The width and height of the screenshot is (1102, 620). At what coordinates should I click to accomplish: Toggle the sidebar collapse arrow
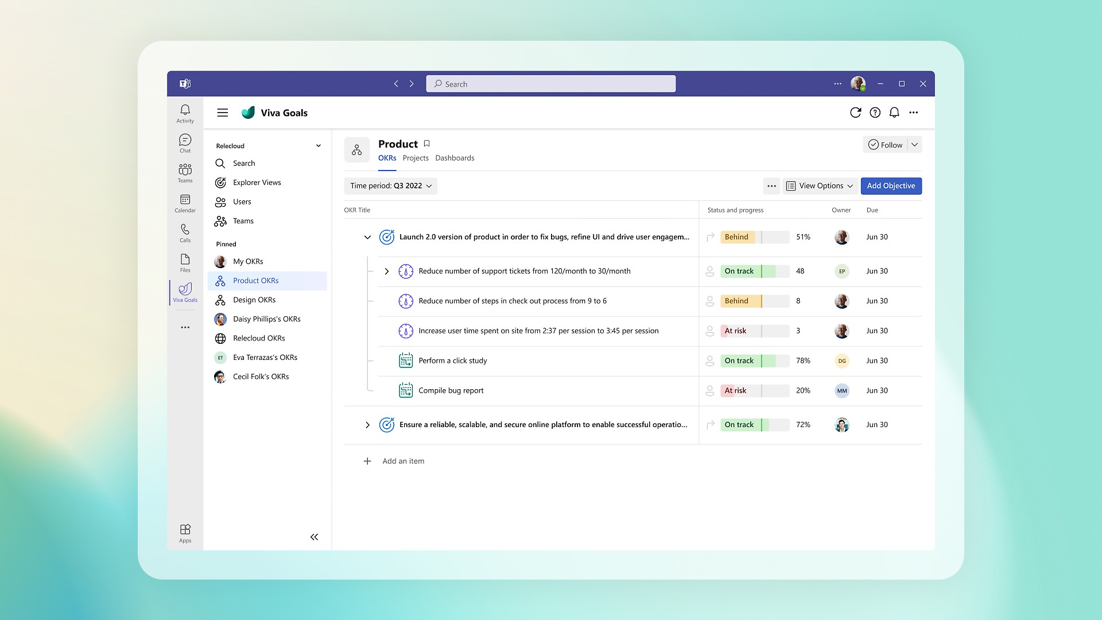tap(314, 537)
